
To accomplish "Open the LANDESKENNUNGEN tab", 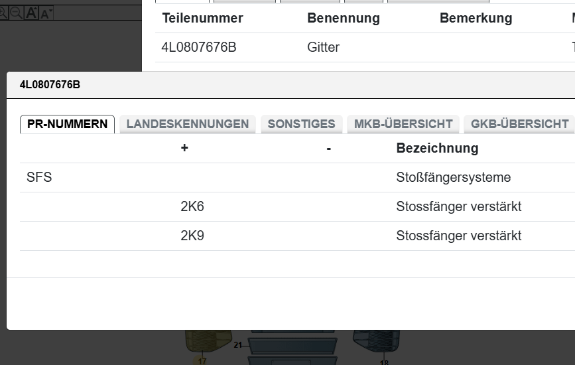I will (x=188, y=124).
